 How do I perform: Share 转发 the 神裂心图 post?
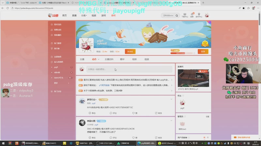(x=159, y=138)
